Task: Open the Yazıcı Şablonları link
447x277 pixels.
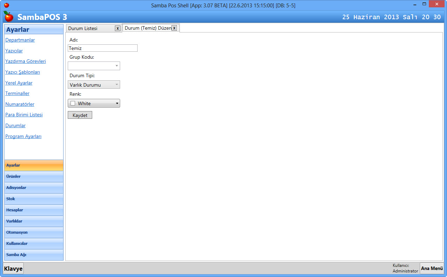Action: click(23, 72)
